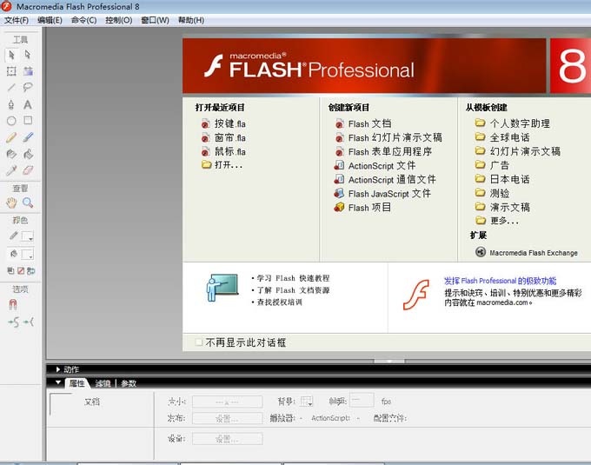Click the 发挥 Flash Professional 的极致功能 link

[x=500, y=281]
